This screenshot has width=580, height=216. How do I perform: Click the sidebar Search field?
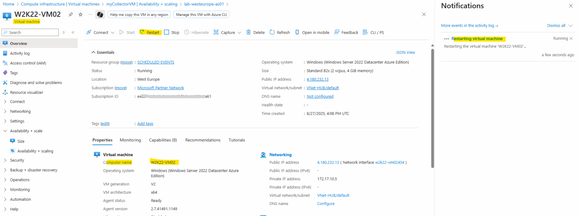pos(30,32)
